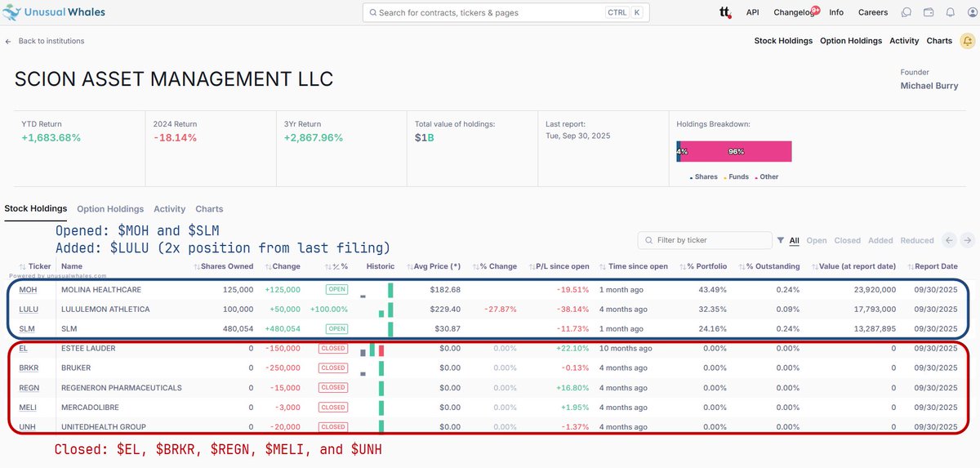Click the Funds legend label
Image resolution: width=980 pixels, height=468 pixels.
737,176
